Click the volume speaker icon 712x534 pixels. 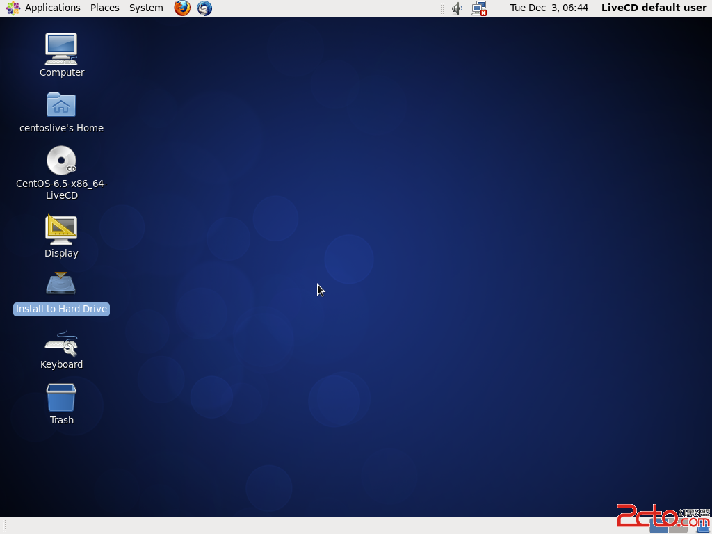tap(457, 8)
